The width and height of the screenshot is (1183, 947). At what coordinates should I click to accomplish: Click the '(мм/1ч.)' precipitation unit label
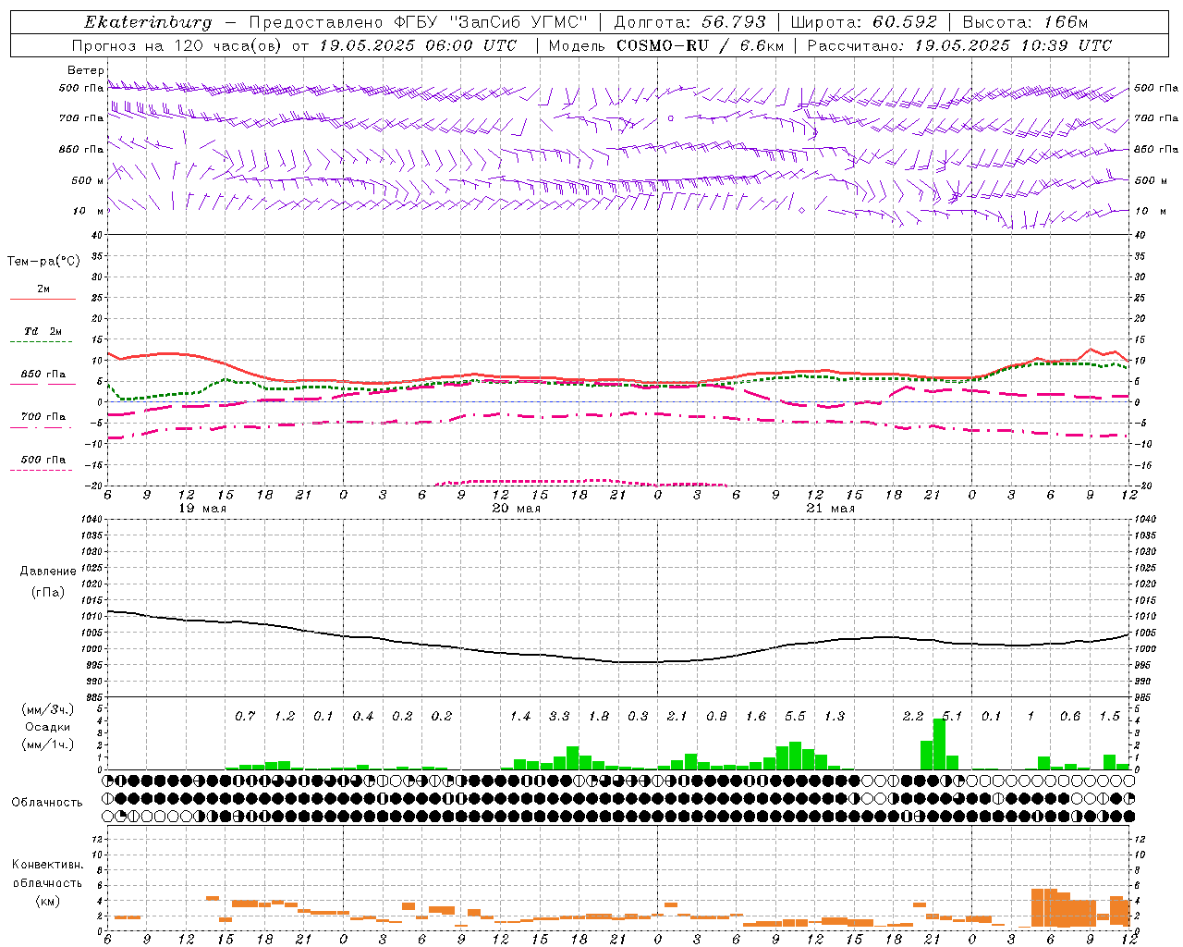pyautogui.click(x=47, y=744)
